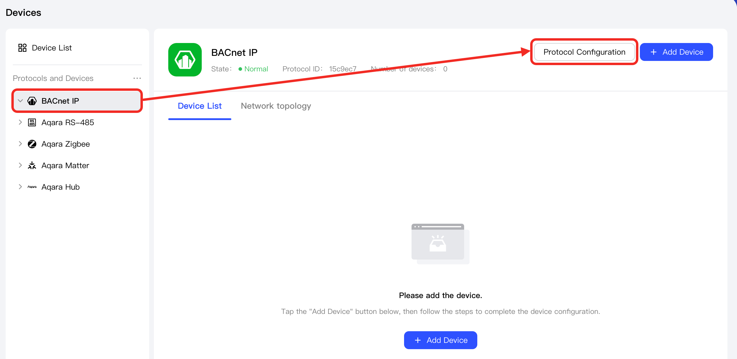Click the Aqara RS-485 protocol icon
This screenshot has height=359, width=737.
click(x=32, y=122)
